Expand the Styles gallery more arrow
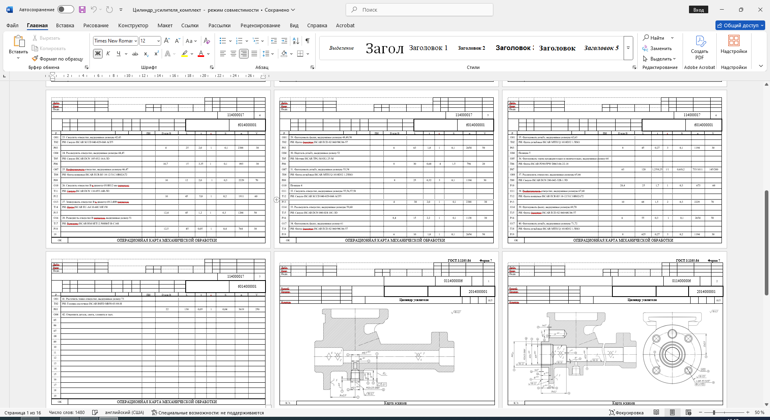This screenshot has height=420, width=770. click(628, 48)
